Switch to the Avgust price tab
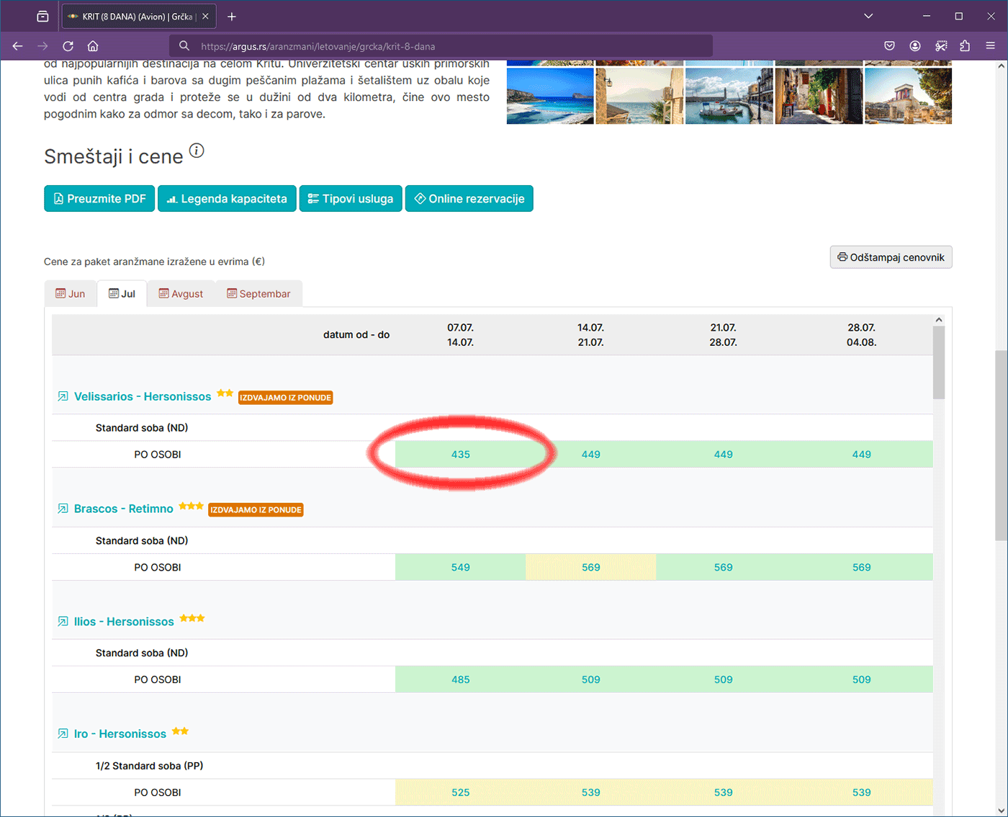Viewport: 1008px width, 817px height. (181, 294)
